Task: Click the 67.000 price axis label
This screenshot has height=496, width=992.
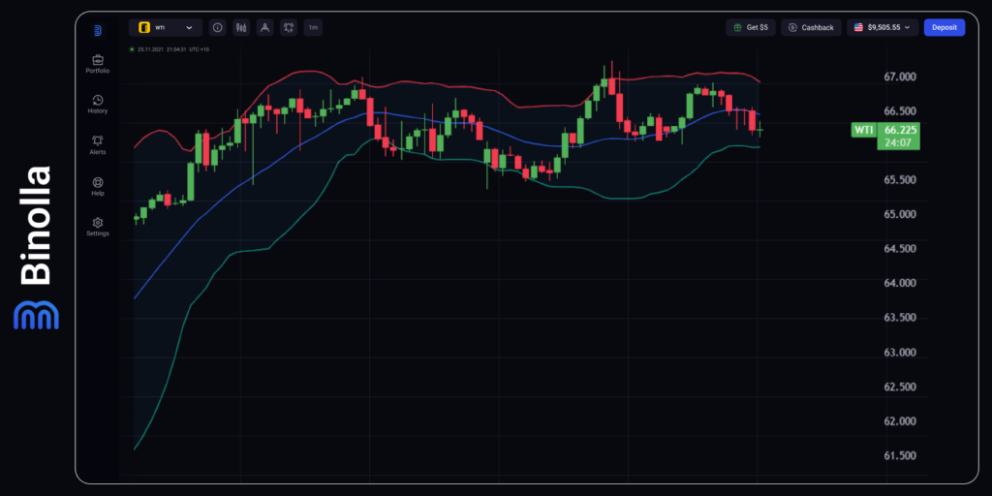Action: coord(900,77)
